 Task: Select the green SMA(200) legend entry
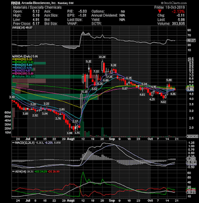23,62
